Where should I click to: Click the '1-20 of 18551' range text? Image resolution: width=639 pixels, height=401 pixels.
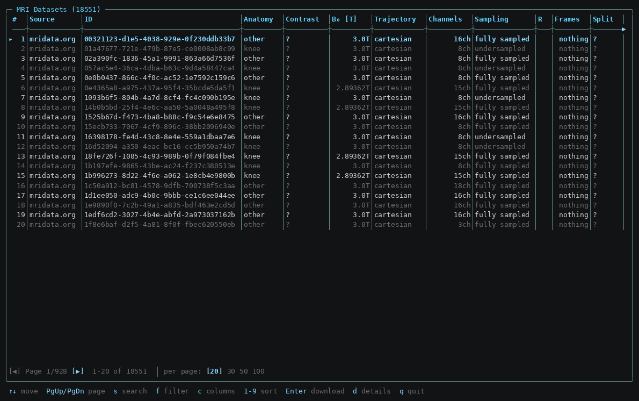point(120,371)
